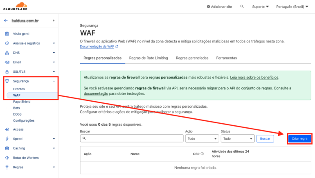Open Documentação da WAF link
The height and width of the screenshot is (178, 315).
[97, 47]
